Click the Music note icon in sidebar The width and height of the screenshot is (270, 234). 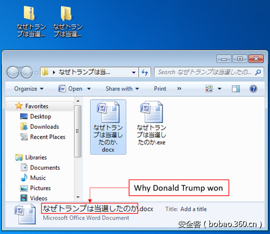(x=24, y=177)
